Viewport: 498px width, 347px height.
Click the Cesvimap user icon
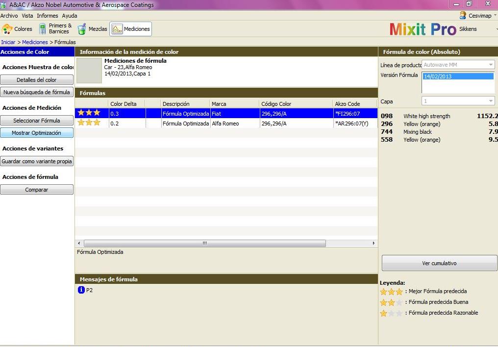click(x=463, y=15)
